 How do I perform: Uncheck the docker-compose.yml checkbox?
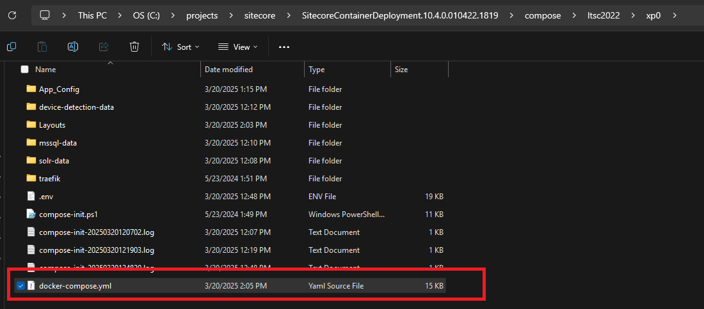21,286
